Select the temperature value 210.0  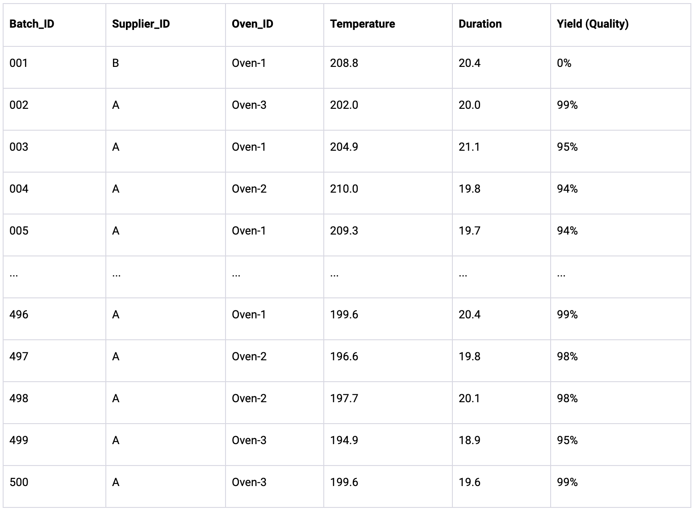344,189
